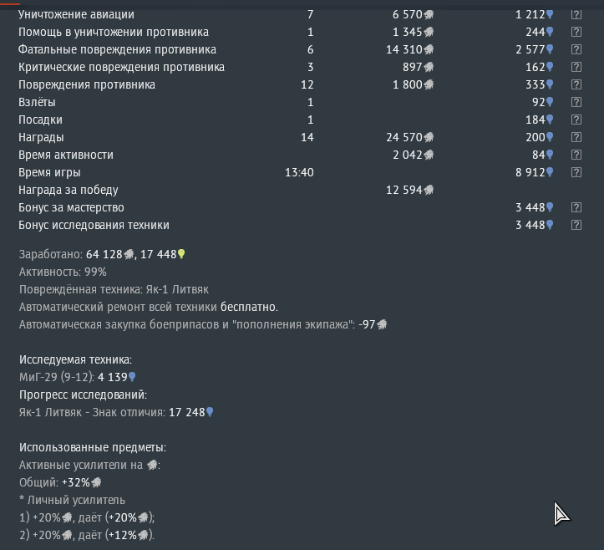Click second personal booster entry giving +12%
This screenshot has width=604, height=550.
87,535
